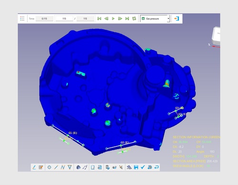Step back one frame
Image resolution: width=238 pixels, height=185 pixels.
point(106,19)
